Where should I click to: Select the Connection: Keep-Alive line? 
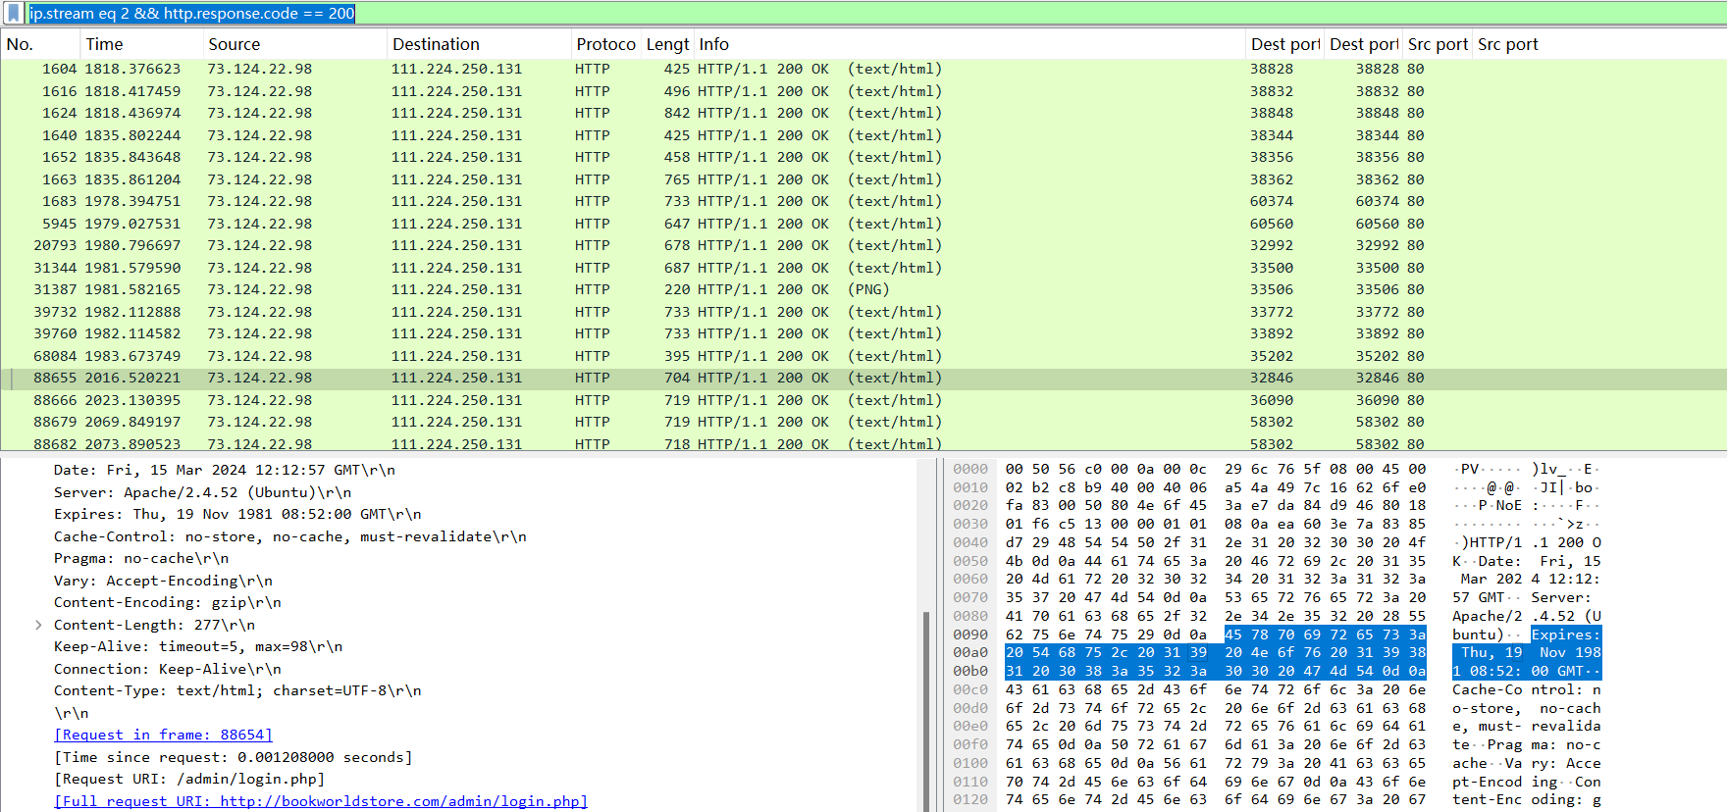pos(168,669)
